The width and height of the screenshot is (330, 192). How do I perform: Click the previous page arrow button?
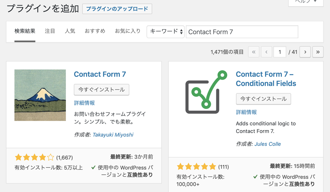[x=266, y=52]
